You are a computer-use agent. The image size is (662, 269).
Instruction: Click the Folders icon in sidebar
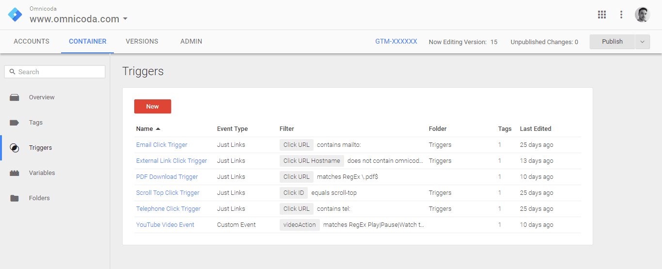coord(15,198)
